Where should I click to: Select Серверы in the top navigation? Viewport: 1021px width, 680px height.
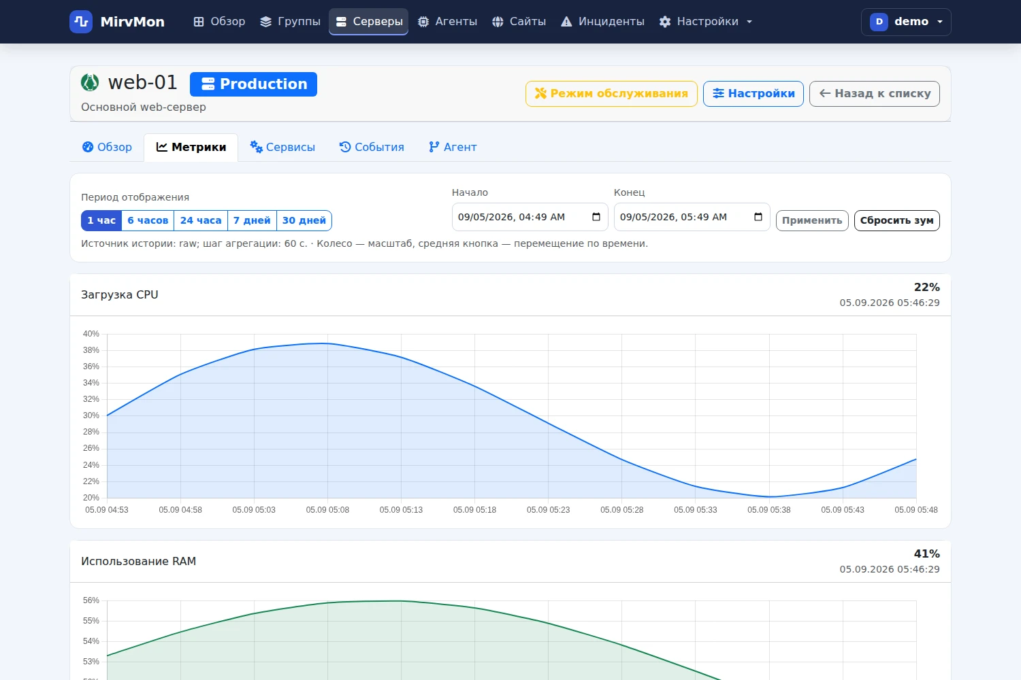369,22
